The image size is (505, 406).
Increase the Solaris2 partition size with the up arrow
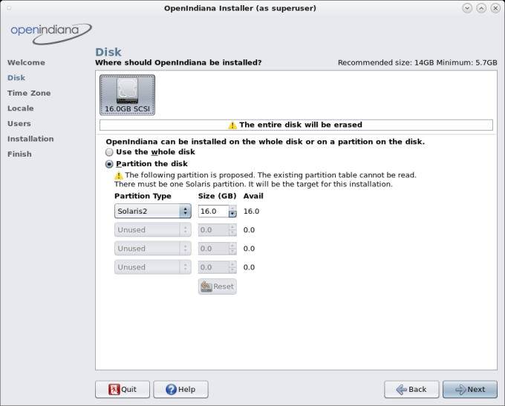pyautogui.click(x=232, y=209)
